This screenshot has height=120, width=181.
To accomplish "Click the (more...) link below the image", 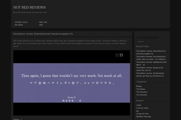I will [17, 119].
